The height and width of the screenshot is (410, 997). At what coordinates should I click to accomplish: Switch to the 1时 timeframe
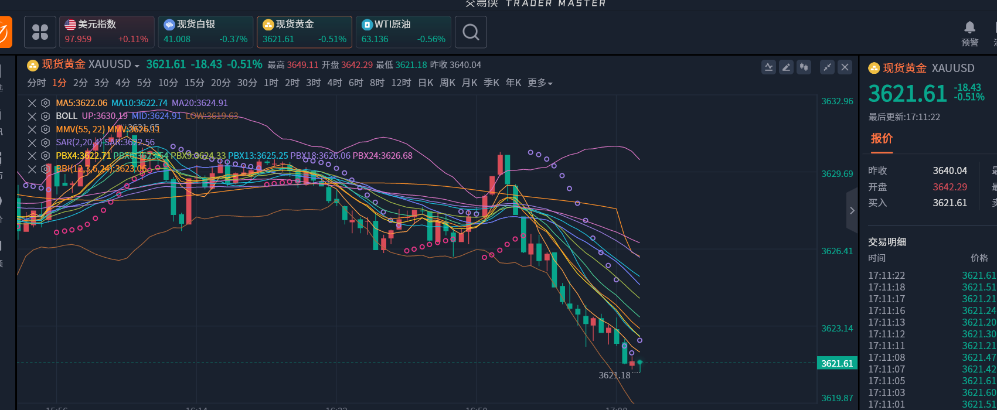[x=271, y=83]
